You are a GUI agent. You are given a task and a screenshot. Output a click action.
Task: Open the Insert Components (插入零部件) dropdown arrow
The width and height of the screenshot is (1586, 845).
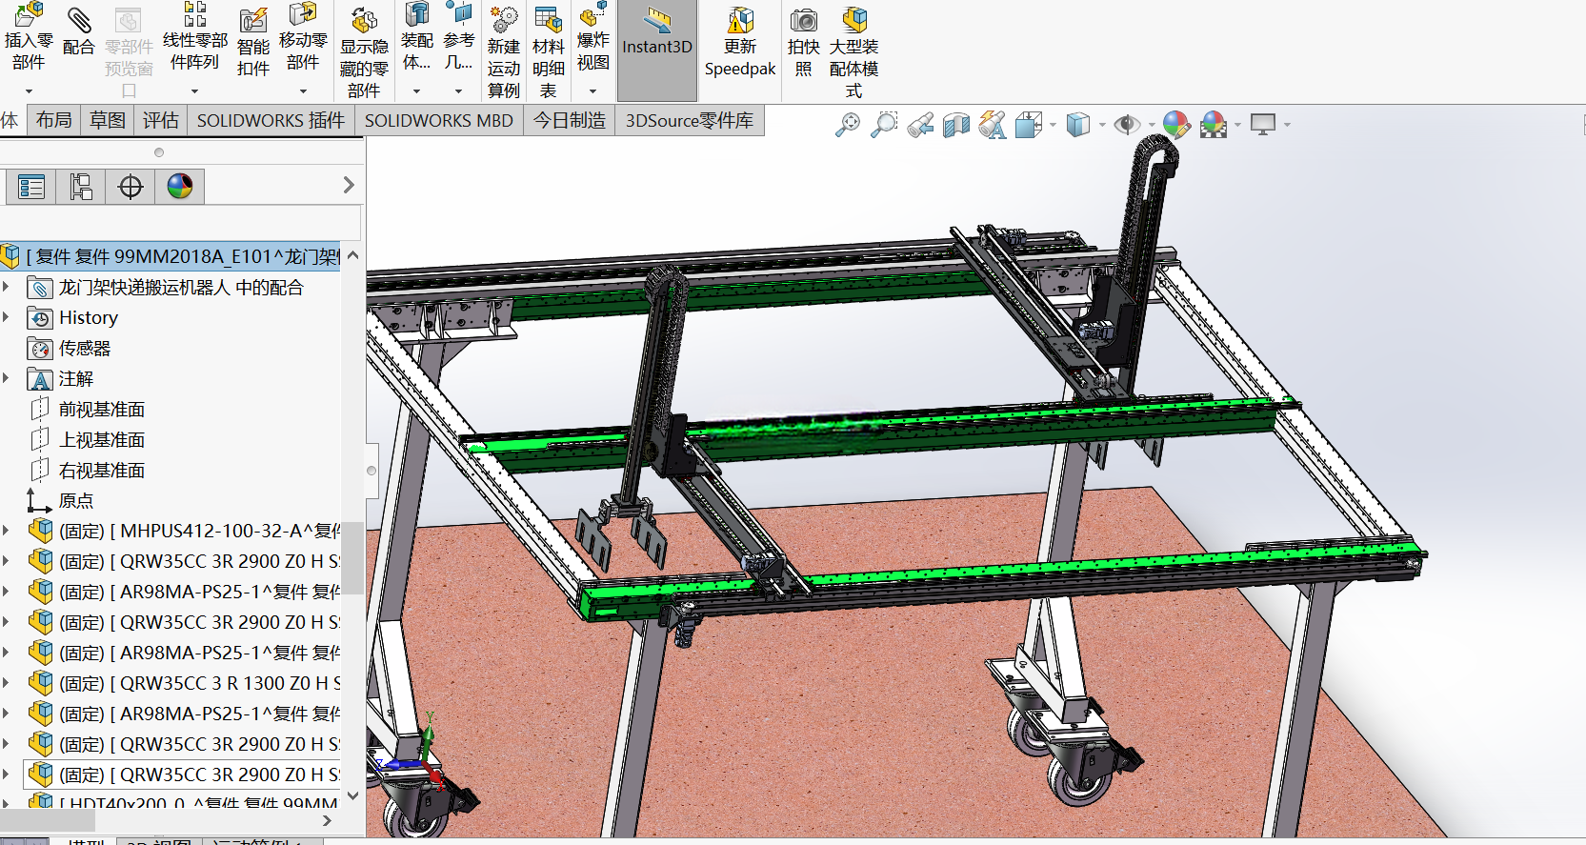pyautogui.click(x=29, y=91)
